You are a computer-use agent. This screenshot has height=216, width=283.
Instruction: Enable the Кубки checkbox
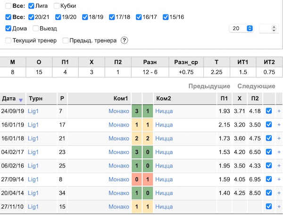pos(57,6)
